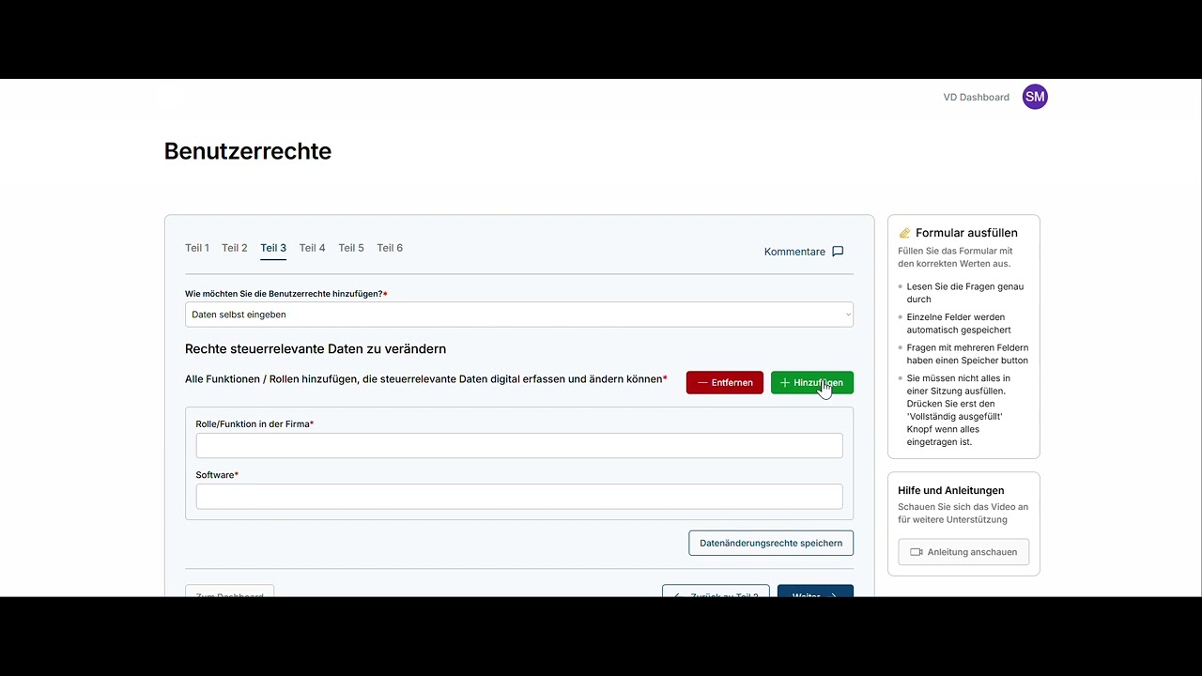Focus the Software input field
Viewport: 1202px width, 676px height.
519,497
